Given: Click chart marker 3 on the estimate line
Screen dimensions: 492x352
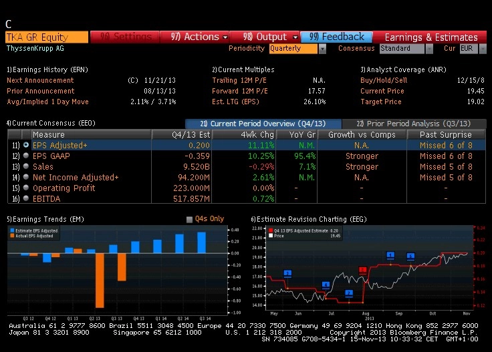Looking at the screenshot, I should click(x=287, y=274).
